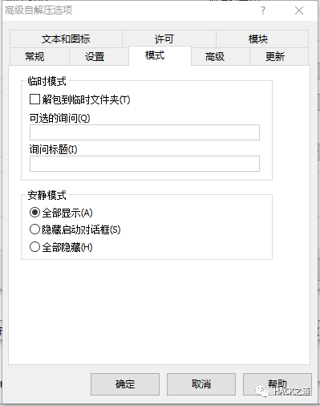Click the 取消 button
Screen dimensions: 320x406
click(x=201, y=384)
